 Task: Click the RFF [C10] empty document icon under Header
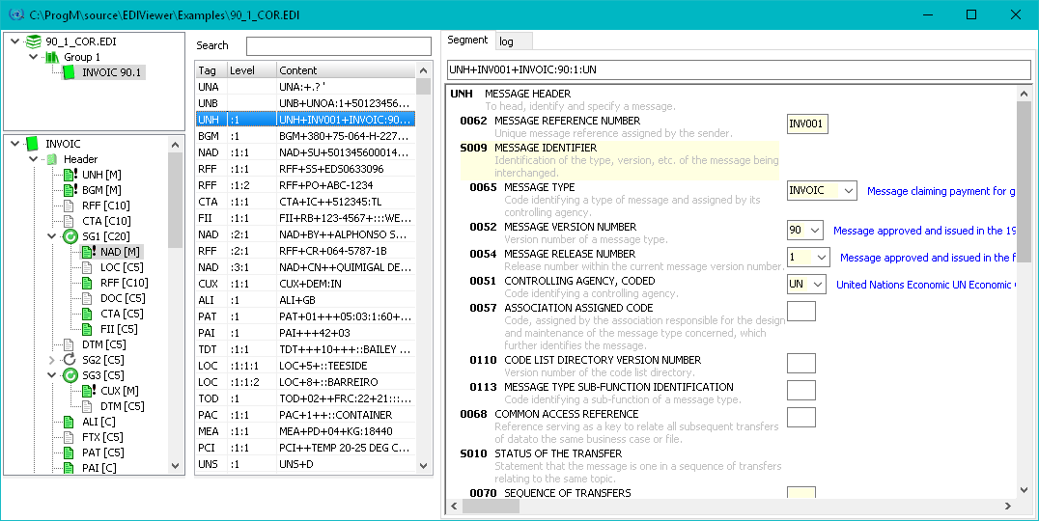(x=69, y=206)
